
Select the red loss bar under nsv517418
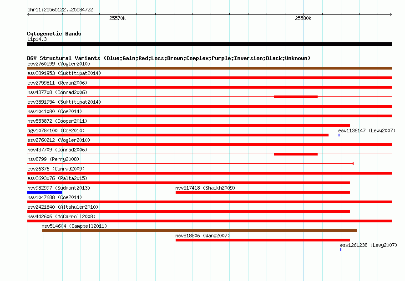pyautogui.click(x=263, y=192)
